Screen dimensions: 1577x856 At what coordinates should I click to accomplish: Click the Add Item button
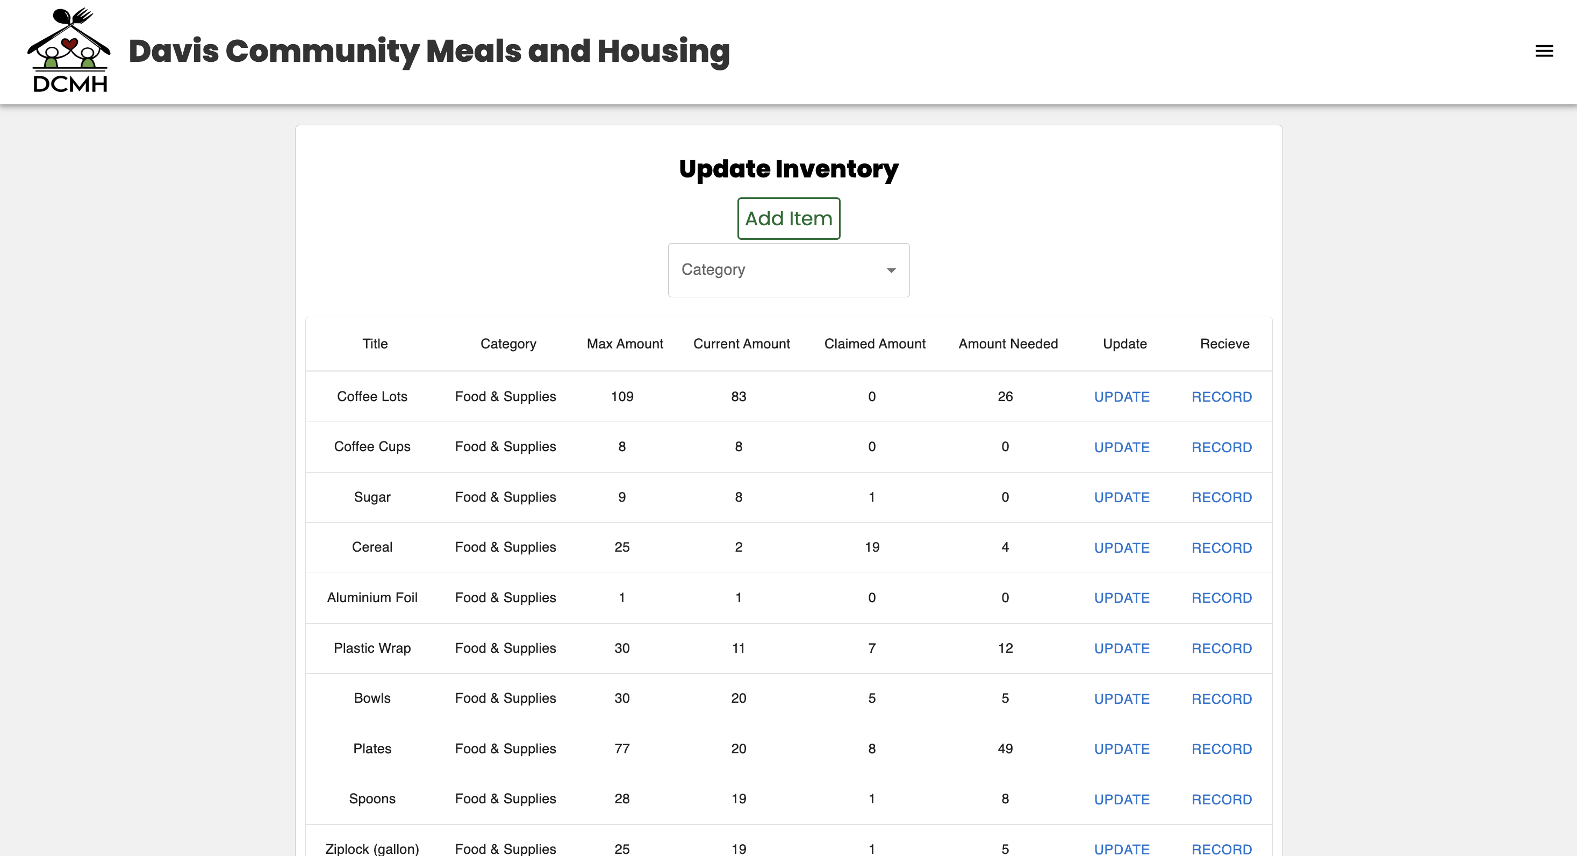pos(788,218)
